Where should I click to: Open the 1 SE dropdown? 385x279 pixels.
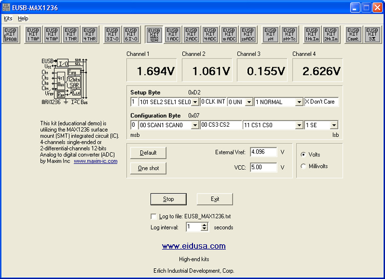point(334,125)
